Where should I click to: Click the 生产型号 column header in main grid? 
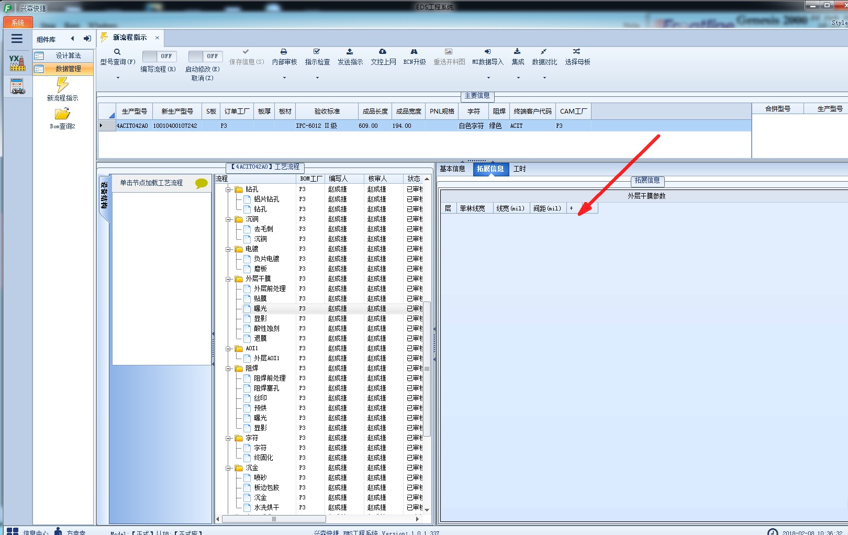pos(135,112)
